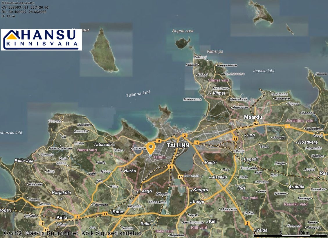Viewport: 328px width, 238px height.
Task: Click the Tabasalu place label
Action: (103, 145)
